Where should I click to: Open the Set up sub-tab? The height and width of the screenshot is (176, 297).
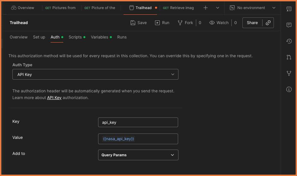39,37
